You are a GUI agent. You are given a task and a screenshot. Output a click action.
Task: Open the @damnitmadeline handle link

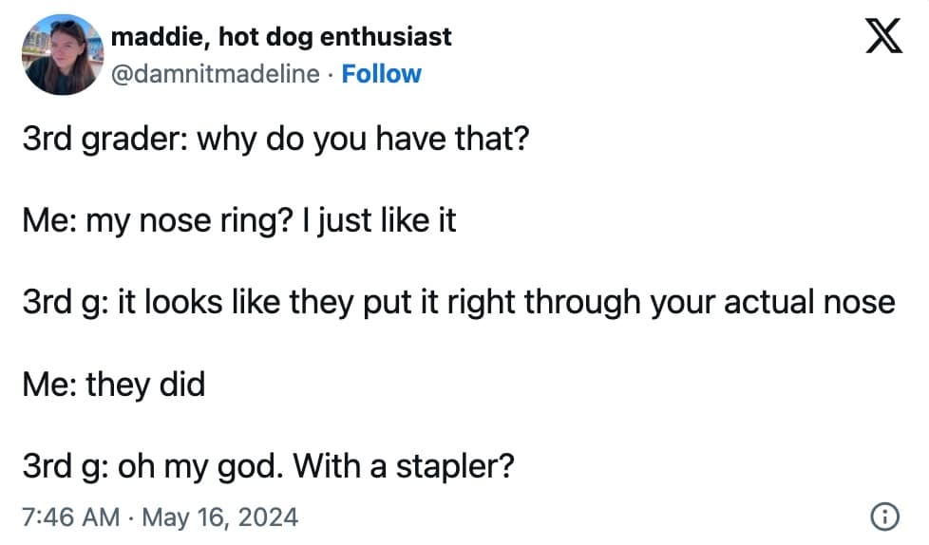(x=216, y=74)
